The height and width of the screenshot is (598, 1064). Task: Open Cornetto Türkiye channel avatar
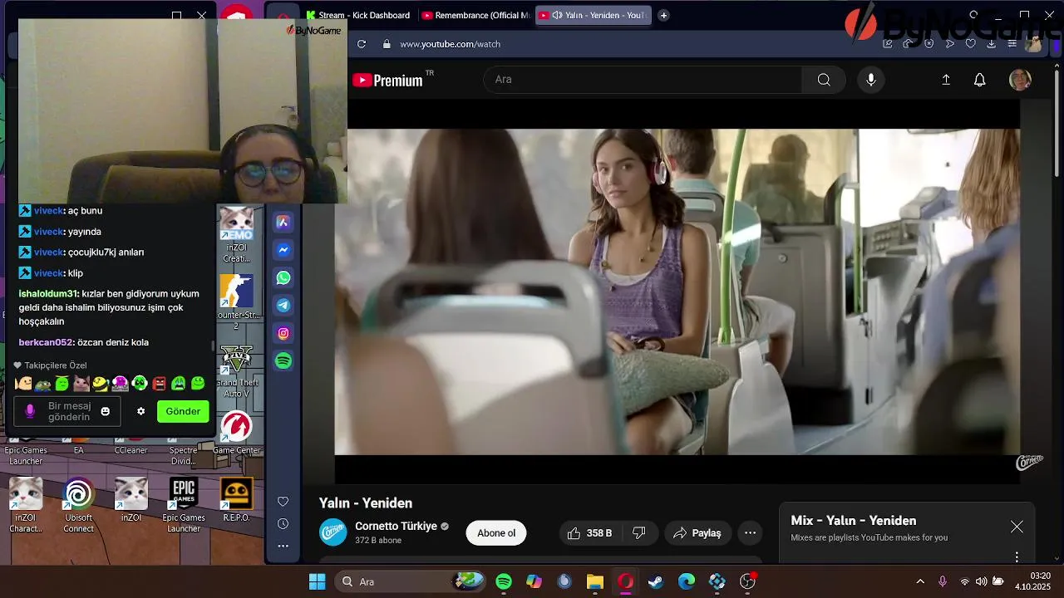tap(333, 532)
